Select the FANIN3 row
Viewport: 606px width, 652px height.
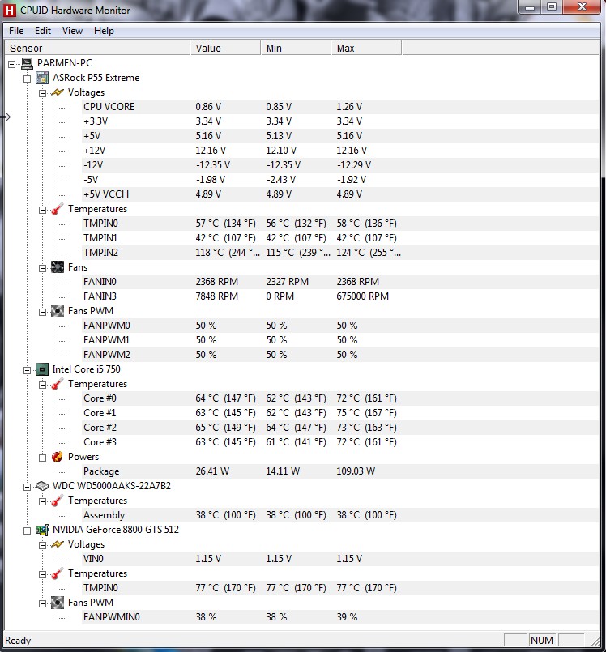pyautogui.click(x=340, y=296)
